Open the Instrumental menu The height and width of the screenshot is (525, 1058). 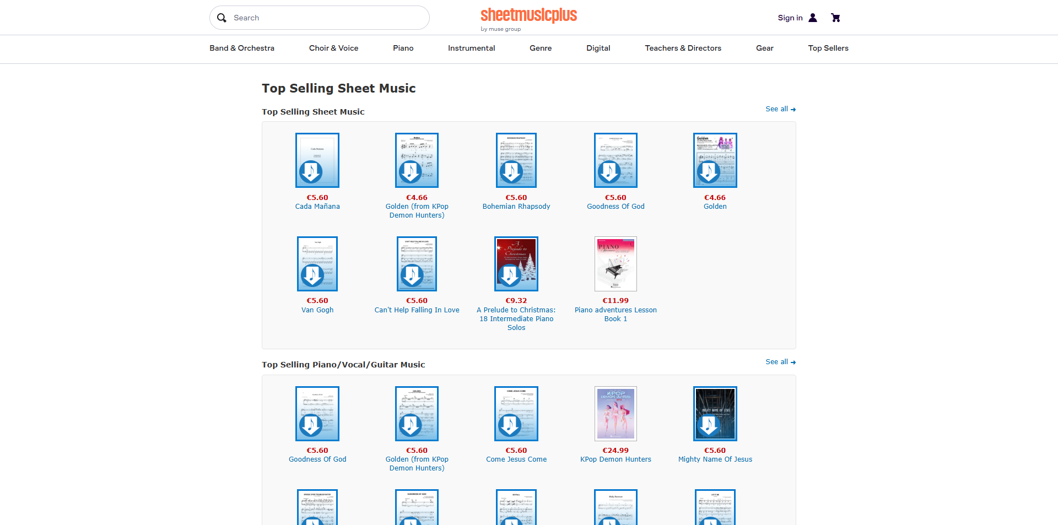pyautogui.click(x=471, y=48)
